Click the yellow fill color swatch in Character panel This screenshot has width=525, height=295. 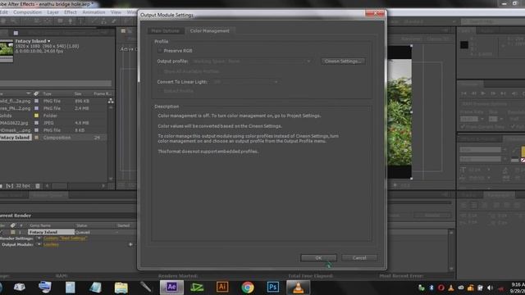523,152
